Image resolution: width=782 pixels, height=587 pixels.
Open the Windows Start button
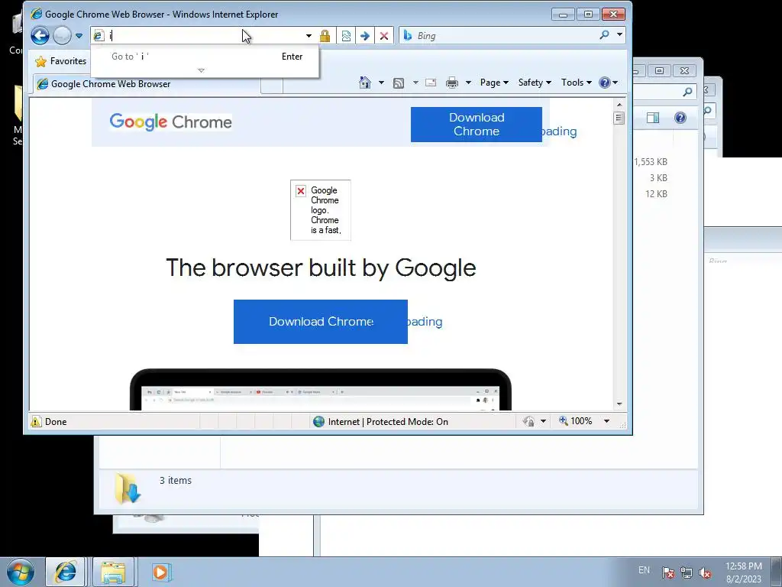click(x=20, y=572)
